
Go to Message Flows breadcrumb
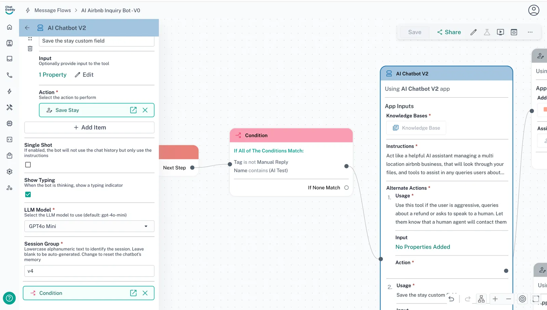53,11
